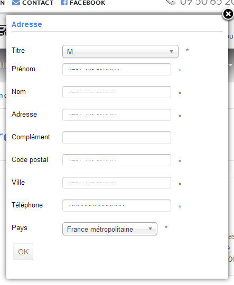Focus the Ville input field
The width and height of the screenshot is (234, 285).
click(117, 183)
